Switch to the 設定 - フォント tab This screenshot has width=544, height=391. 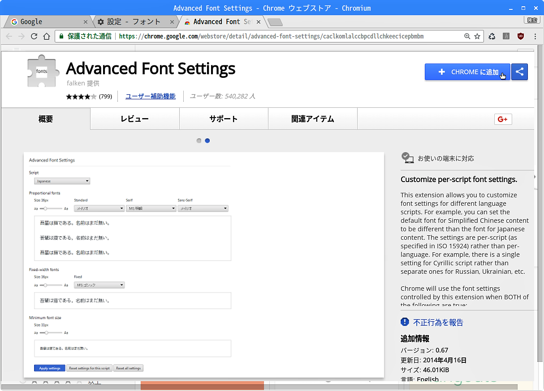point(134,21)
